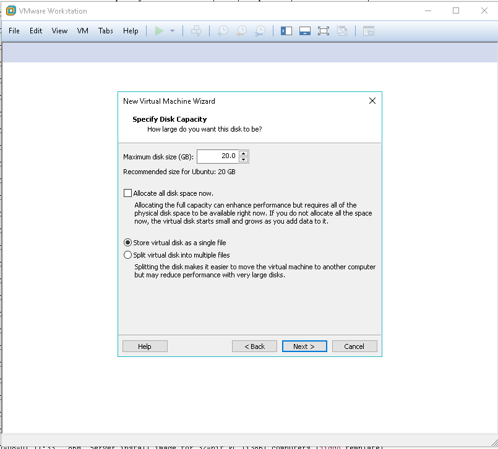Click Send Ctrl+Alt+Del toolbar icon
Image resolution: width=498 pixels, height=449 pixels.
click(x=196, y=31)
